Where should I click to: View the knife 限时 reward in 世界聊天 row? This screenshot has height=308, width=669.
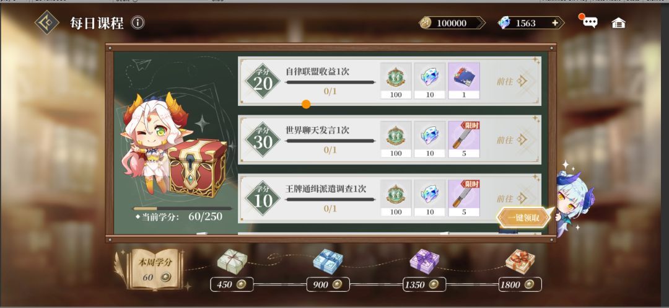(x=464, y=139)
